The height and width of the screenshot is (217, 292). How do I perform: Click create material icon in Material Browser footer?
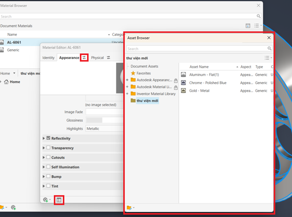[13, 207]
